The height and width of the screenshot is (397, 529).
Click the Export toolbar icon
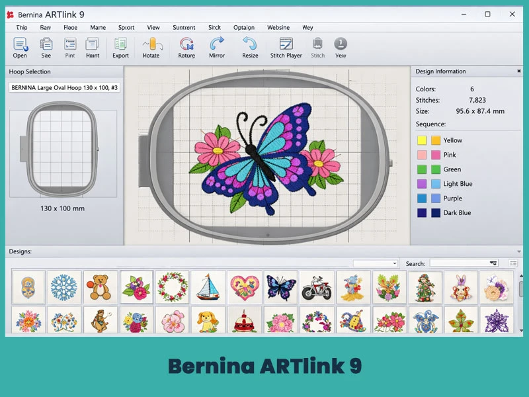pyautogui.click(x=120, y=44)
